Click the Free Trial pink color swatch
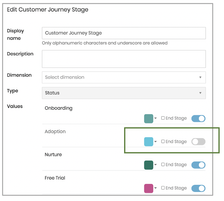The width and height of the screenshot is (224, 201). (x=149, y=188)
